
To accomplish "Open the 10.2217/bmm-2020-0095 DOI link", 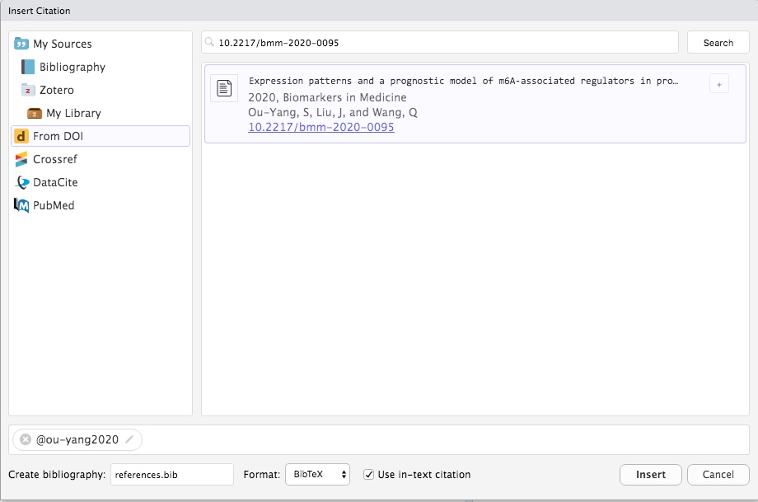I will pos(321,128).
